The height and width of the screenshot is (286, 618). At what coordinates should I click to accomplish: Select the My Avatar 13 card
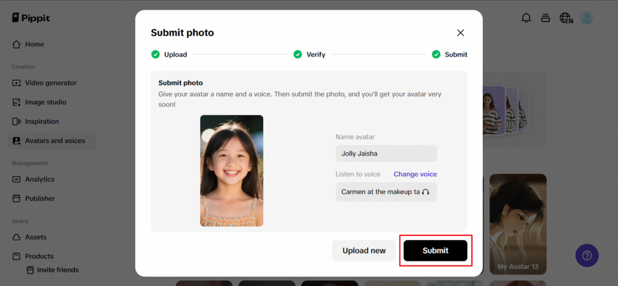click(x=518, y=224)
